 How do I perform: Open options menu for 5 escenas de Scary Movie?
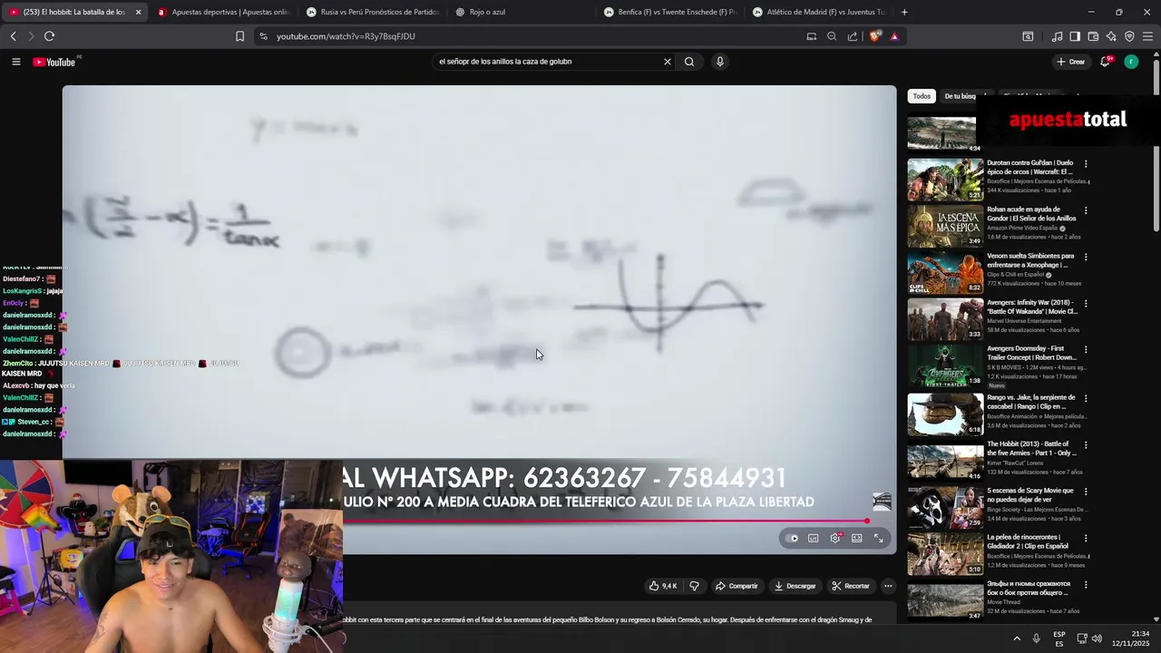[x=1086, y=492]
